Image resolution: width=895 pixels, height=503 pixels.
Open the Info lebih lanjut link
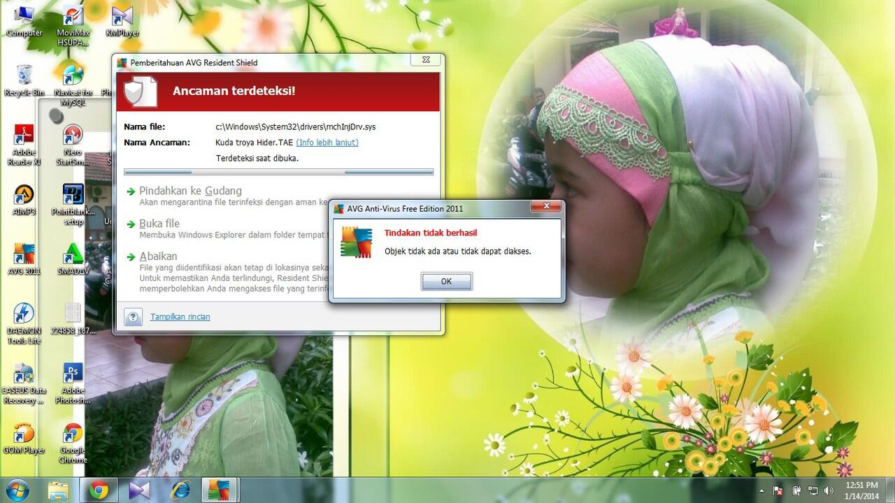click(327, 143)
